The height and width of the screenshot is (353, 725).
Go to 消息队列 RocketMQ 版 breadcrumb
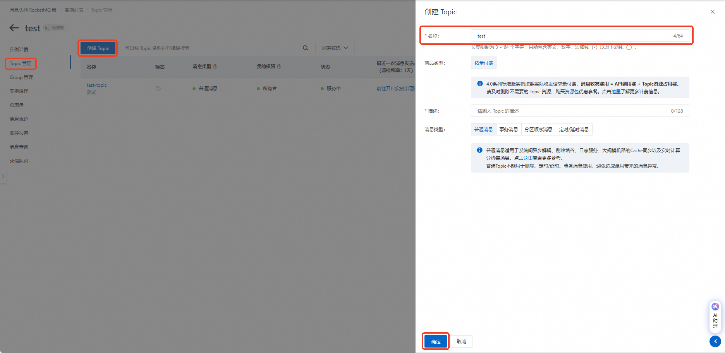33,10
